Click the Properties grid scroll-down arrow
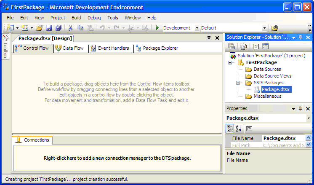 [x=308, y=144]
